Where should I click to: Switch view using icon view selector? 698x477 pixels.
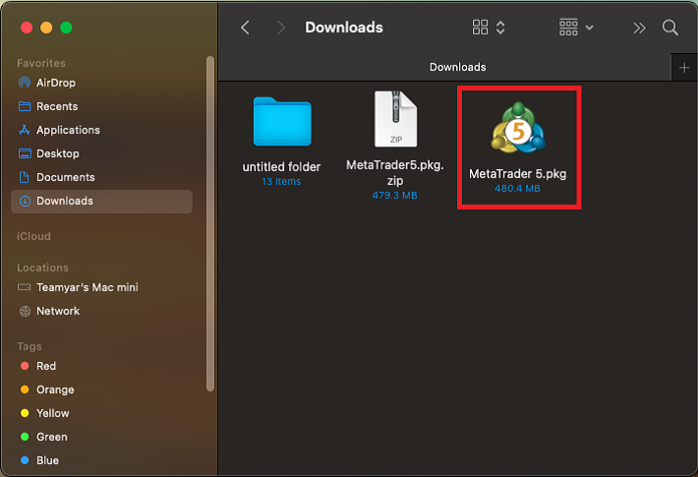489,28
